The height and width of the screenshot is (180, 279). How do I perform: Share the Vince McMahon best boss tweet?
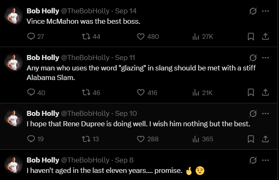click(265, 37)
